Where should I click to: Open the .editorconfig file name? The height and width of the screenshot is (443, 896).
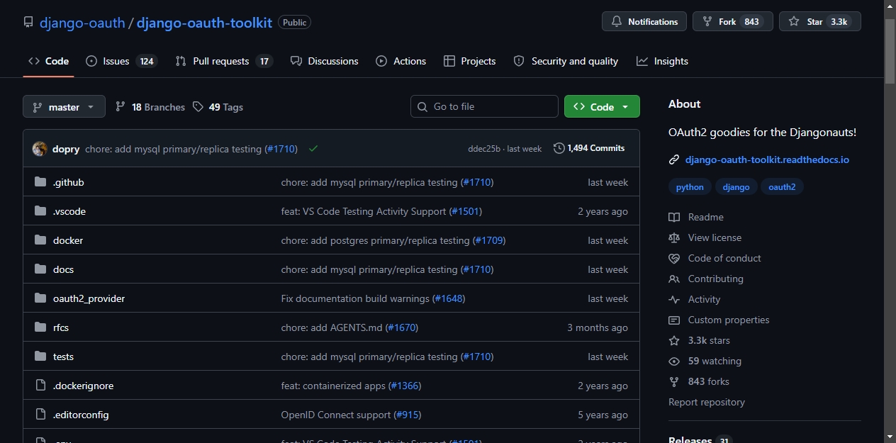pos(81,415)
